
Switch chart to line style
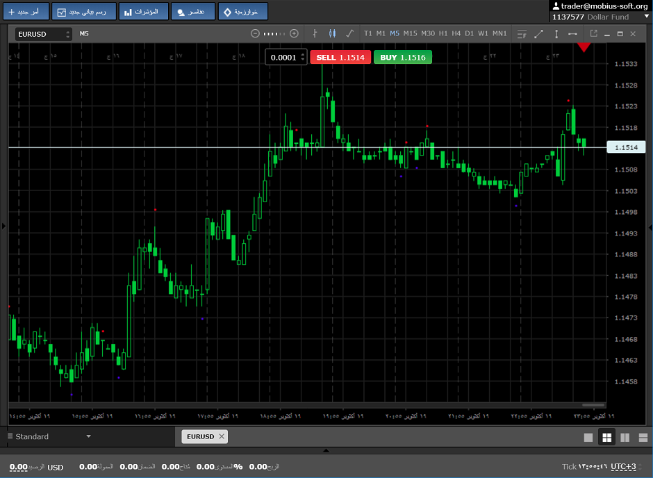350,34
